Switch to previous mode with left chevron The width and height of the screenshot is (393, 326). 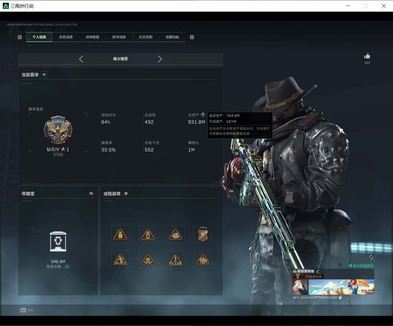pos(81,59)
